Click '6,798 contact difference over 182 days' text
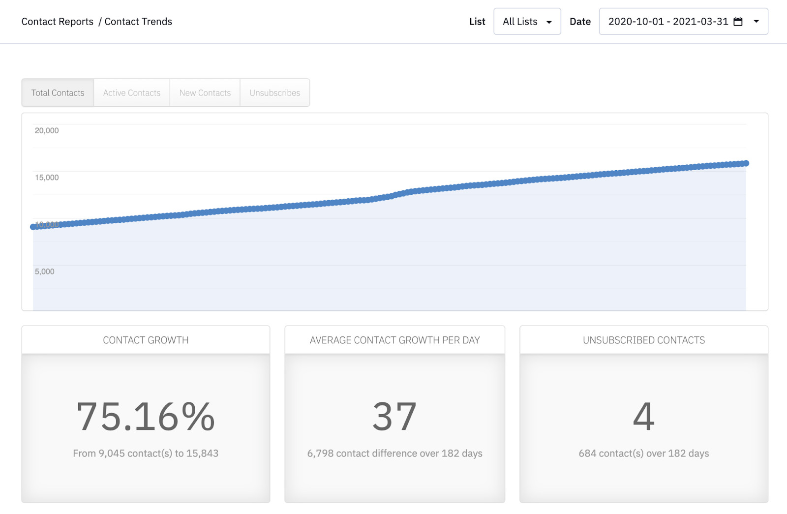 395,454
